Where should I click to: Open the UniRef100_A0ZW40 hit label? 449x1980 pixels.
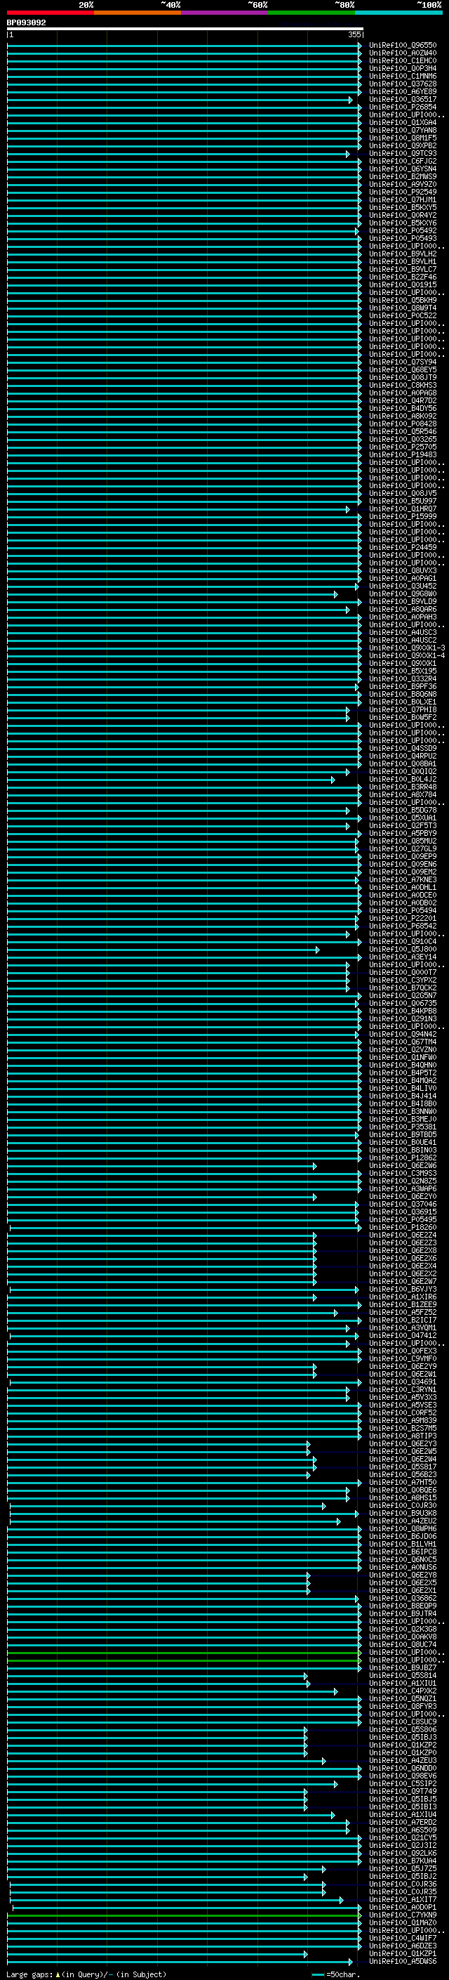402,53
